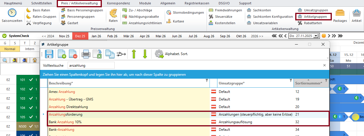The image size is (364, 136).
Task: Filter the Umsatzgruppe column
Action: [291, 80]
